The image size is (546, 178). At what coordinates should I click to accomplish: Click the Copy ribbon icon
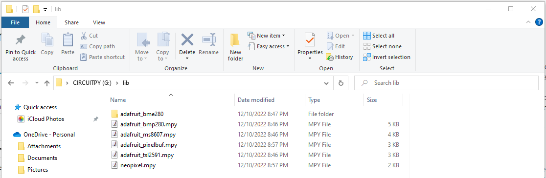click(x=47, y=40)
